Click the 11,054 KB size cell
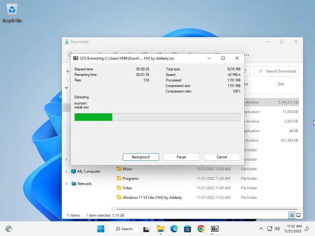Screen dimensions: 315x236 pos(290,112)
